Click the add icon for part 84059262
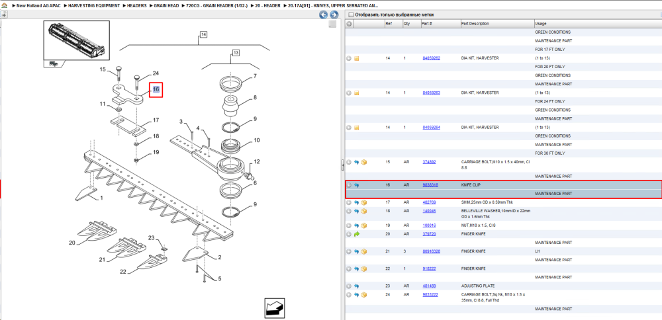The image size is (662, 320). 349,58
